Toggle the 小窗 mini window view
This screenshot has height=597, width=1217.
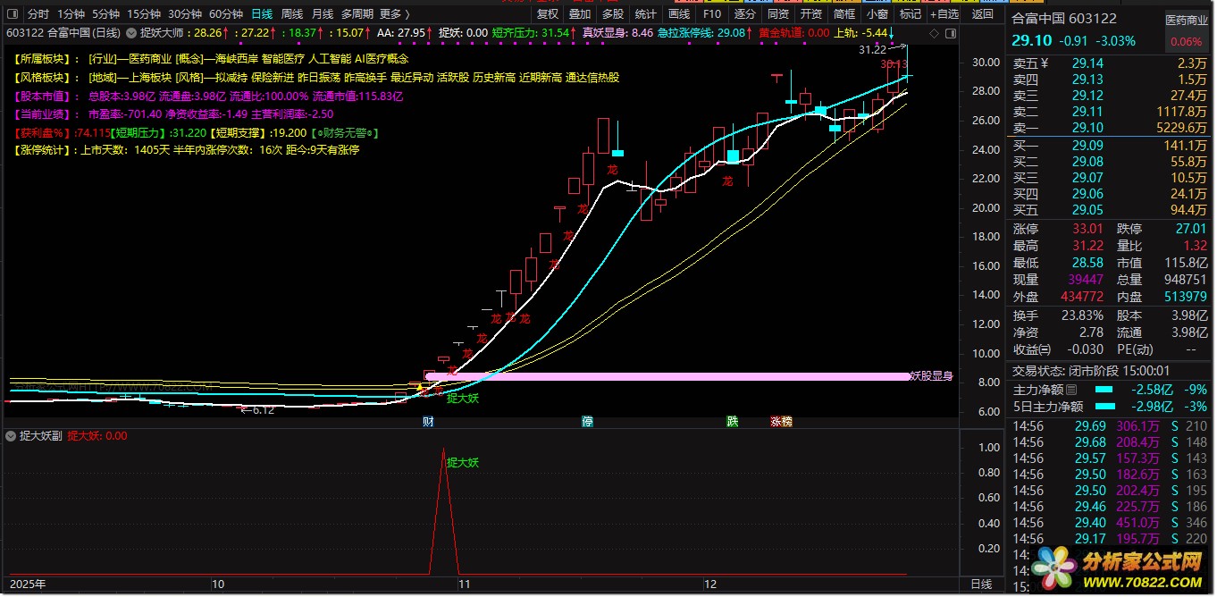[x=877, y=14]
